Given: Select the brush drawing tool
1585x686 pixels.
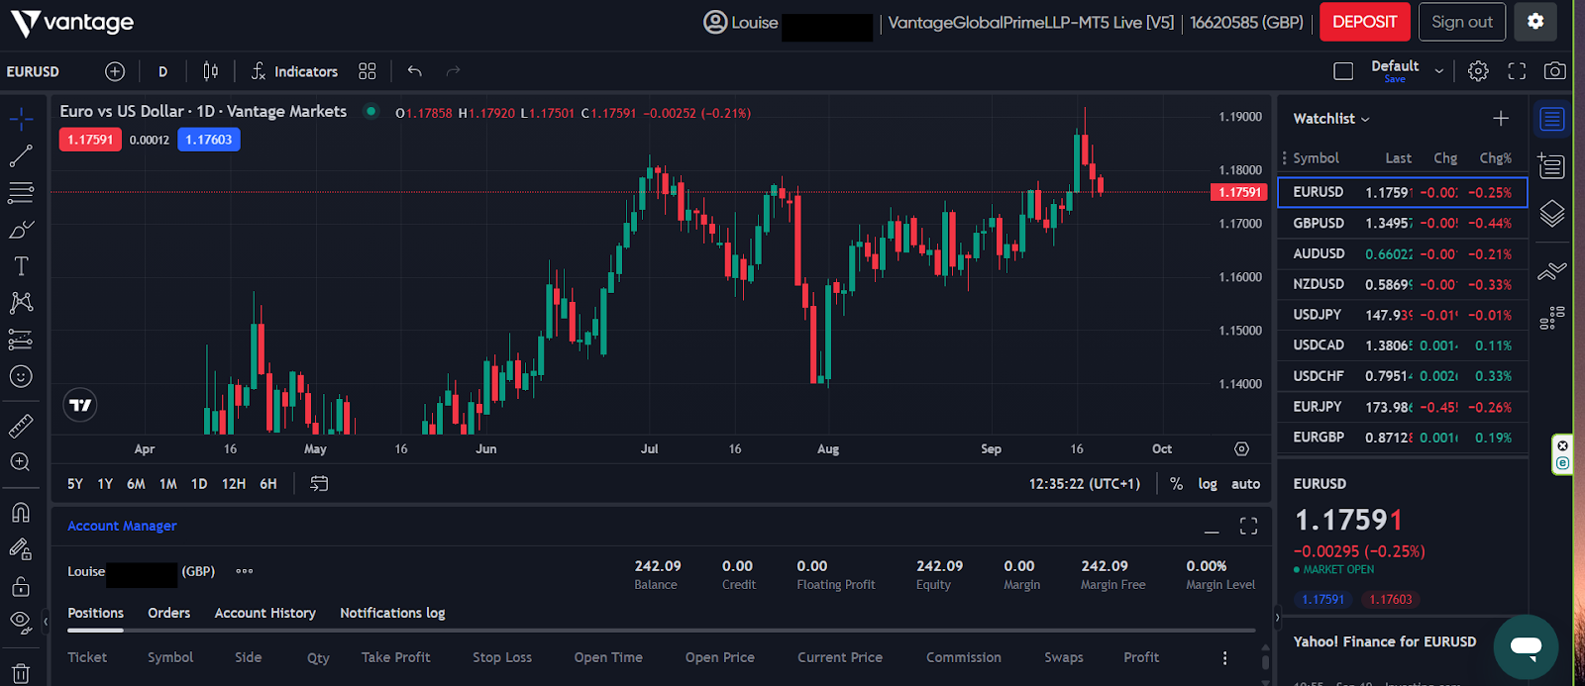Looking at the screenshot, I should [21, 230].
